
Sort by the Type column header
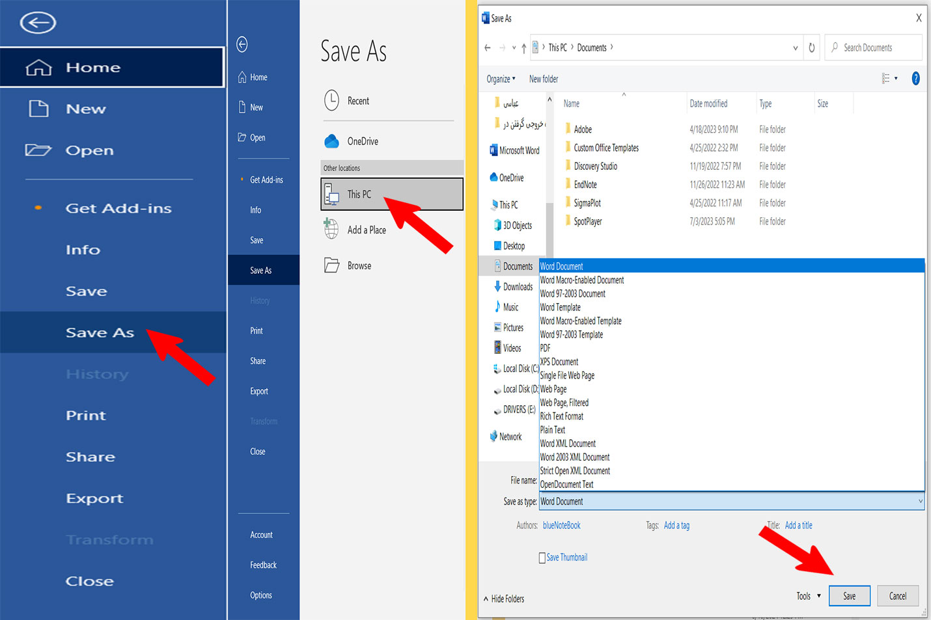coord(765,103)
